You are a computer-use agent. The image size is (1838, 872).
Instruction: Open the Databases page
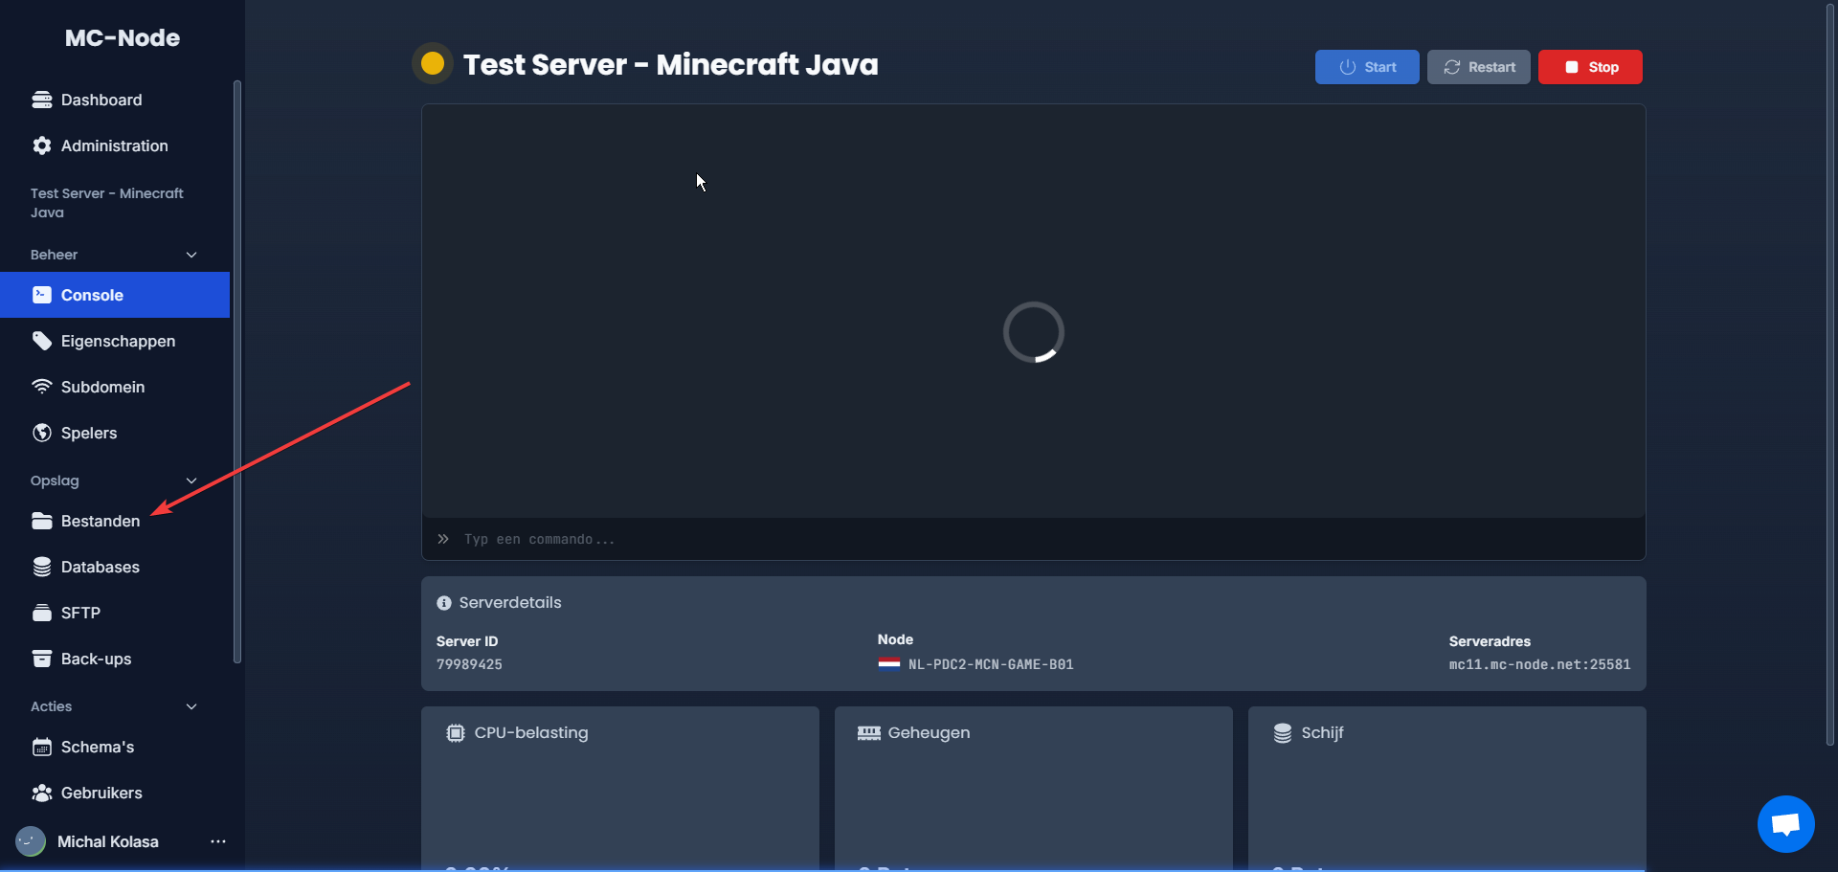click(115, 567)
